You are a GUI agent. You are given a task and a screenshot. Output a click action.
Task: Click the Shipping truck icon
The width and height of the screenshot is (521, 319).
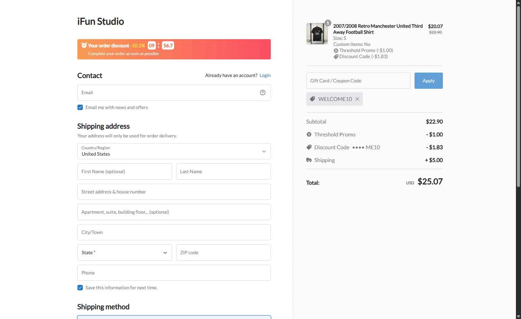309,160
